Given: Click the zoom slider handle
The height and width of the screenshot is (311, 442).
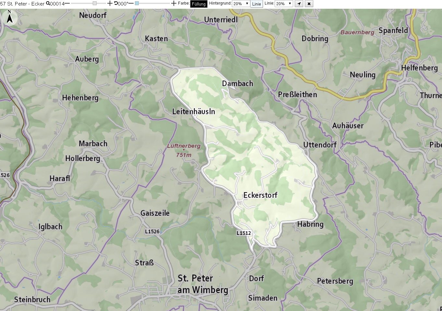Looking at the screenshot, I should coord(95,3).
